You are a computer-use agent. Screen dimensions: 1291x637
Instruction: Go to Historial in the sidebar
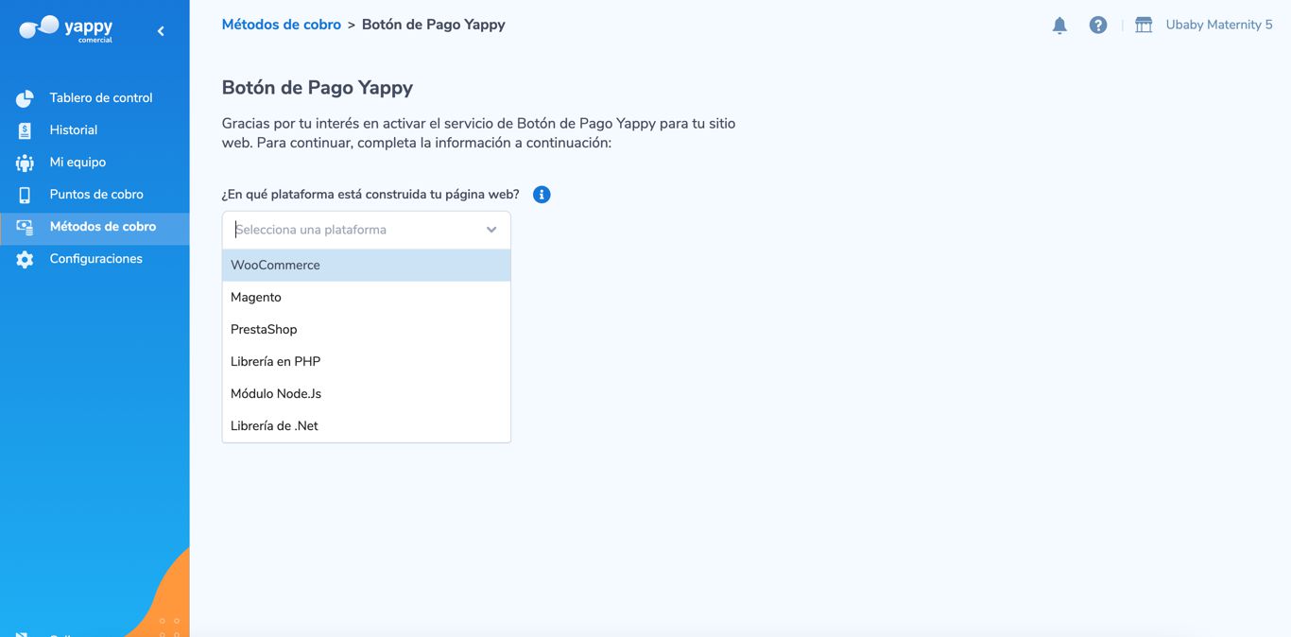[x=74, y=130]
